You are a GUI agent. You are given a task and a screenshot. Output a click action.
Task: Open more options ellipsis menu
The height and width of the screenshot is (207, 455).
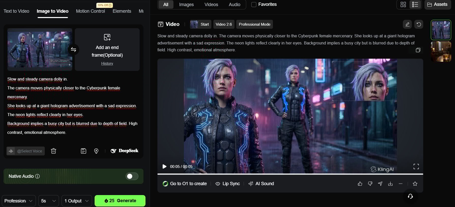tap(401, 184)
